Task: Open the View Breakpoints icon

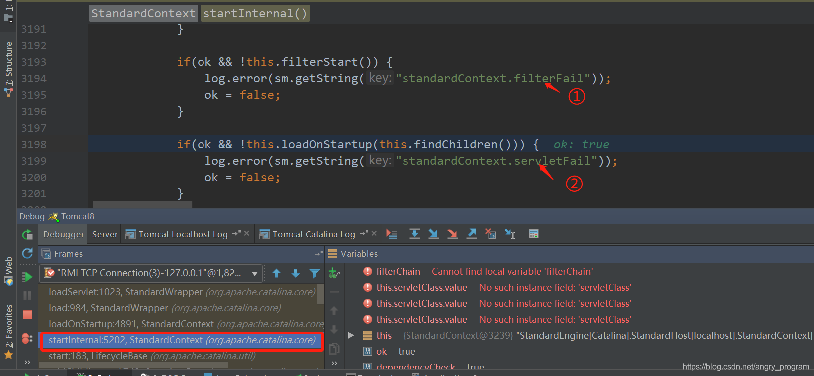Action: point(27,339)
